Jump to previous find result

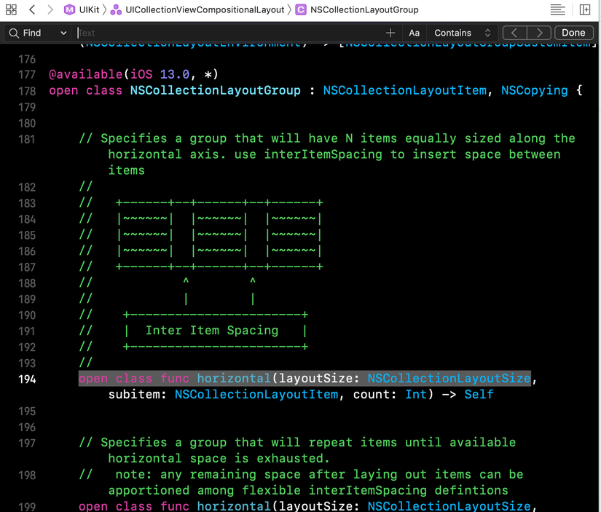[515, 33]
